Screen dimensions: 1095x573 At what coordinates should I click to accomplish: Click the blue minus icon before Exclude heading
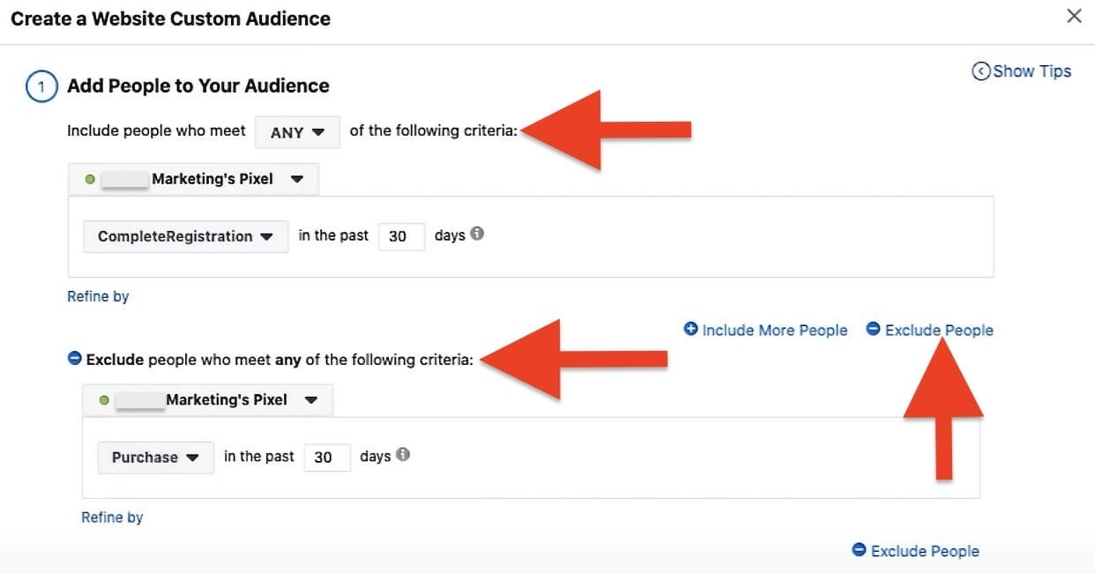pos(74,359)
